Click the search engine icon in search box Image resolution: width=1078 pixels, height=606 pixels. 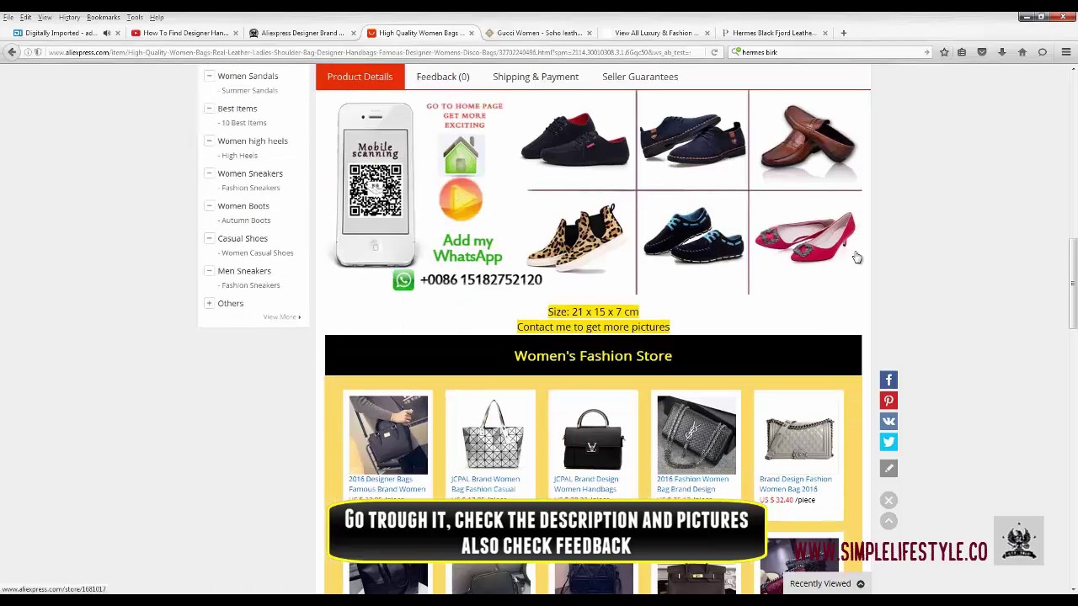pyautogui.click(x=737, y=52)
